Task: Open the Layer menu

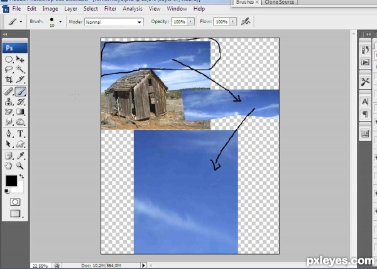Action: pos(70,9)
